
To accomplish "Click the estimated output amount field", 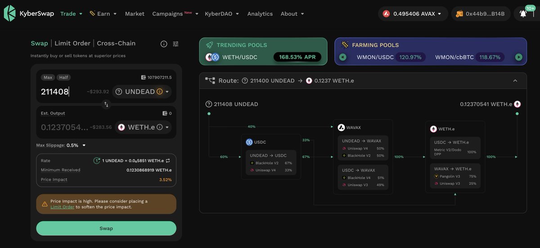I will pyautogui.click(x=64, y=127).
